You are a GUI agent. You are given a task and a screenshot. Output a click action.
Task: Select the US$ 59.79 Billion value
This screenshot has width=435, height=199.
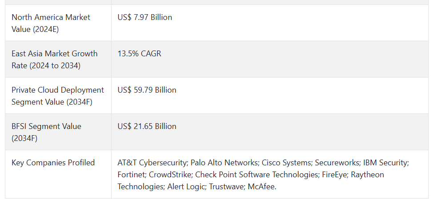[x=147, y=90]
